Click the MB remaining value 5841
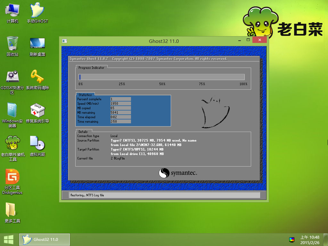Viewport: 328px width, 246px height. 121,112
